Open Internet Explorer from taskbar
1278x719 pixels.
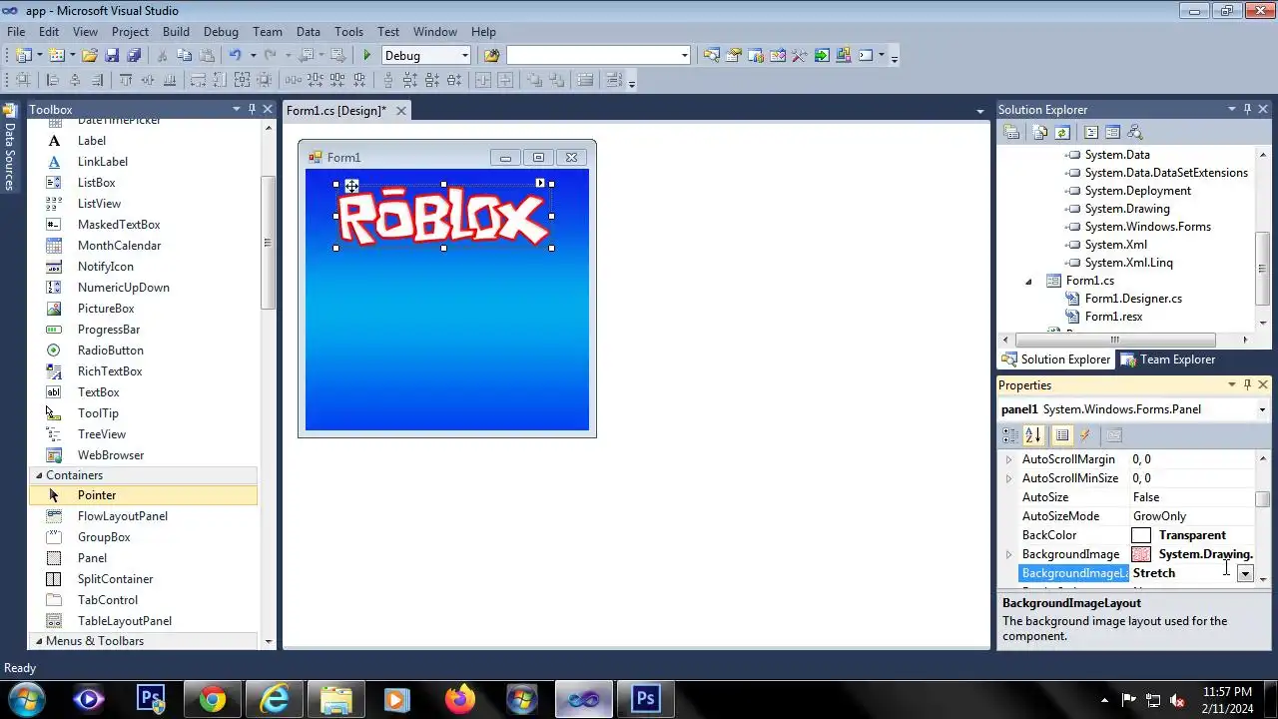click(274, 700)
